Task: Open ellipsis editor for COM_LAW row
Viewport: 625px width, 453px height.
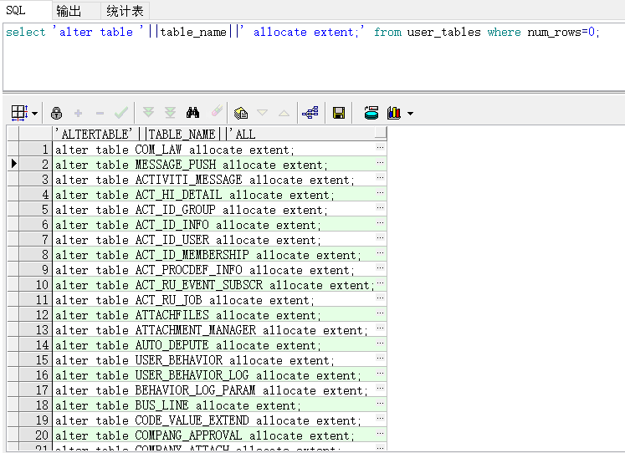Action: pos(381,147)
